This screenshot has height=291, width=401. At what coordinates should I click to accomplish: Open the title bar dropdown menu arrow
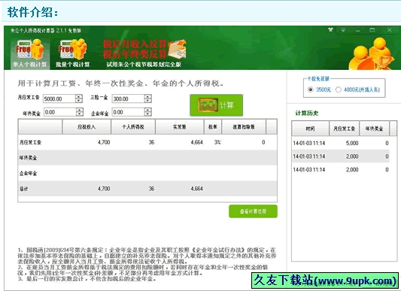(x=343, y=30)
